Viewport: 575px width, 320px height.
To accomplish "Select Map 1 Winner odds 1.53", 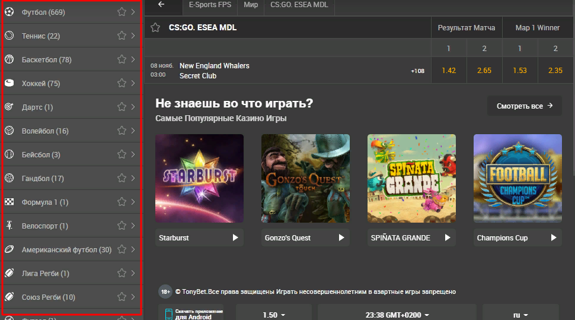I will click(520, 71).
